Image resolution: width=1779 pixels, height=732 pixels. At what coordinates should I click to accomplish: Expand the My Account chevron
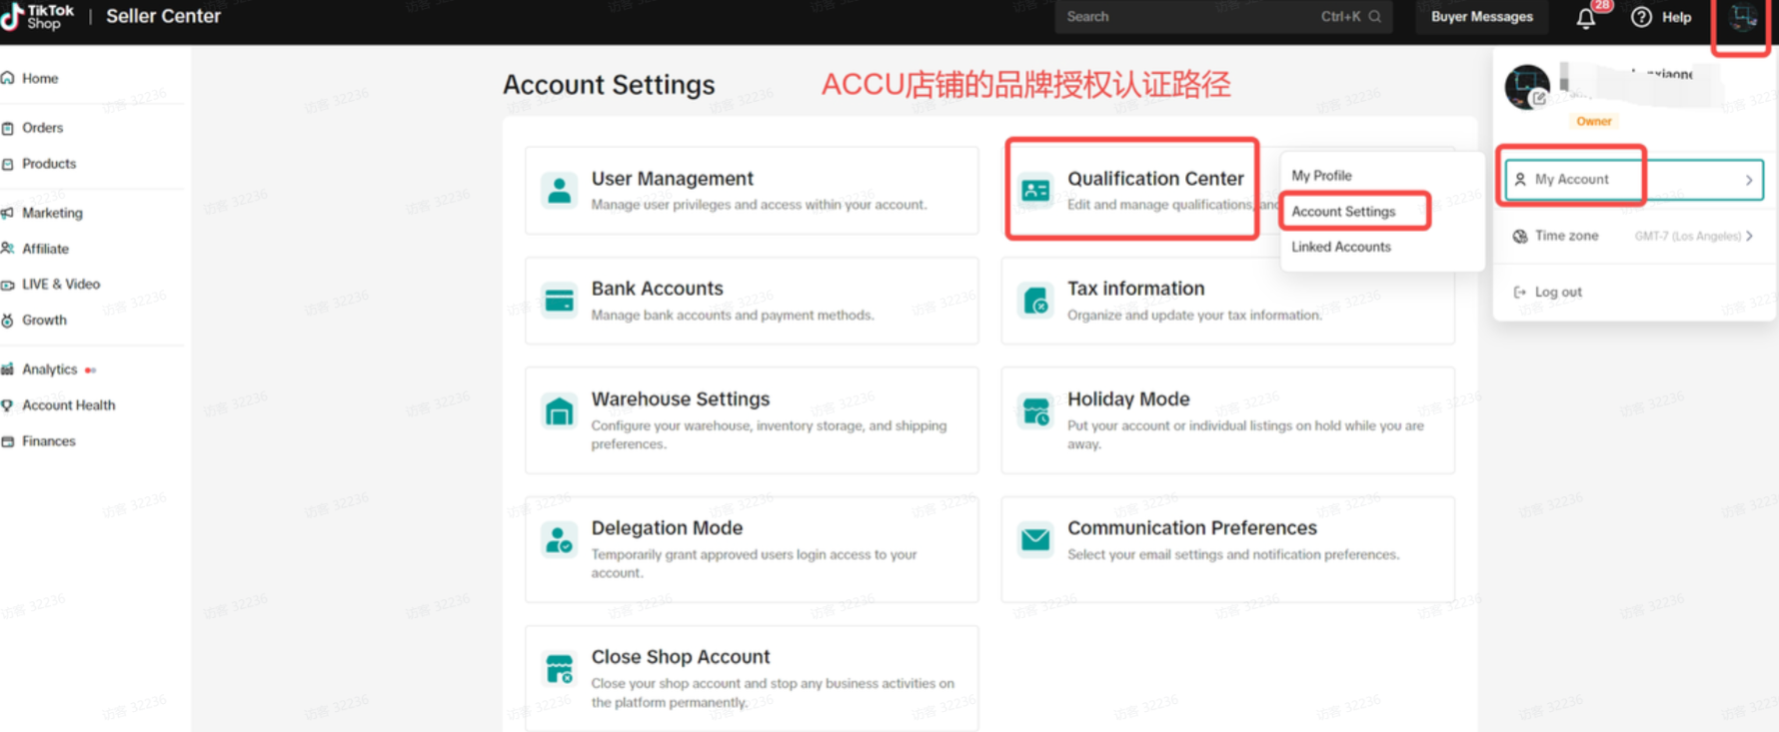[1748, 180]
